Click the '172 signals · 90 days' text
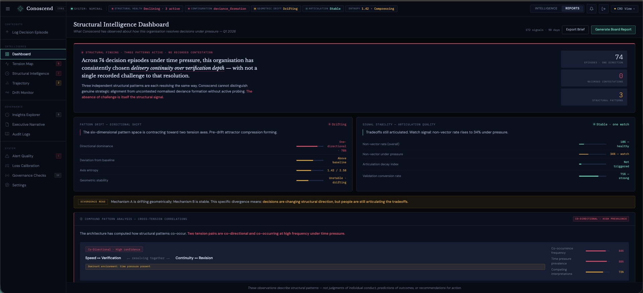The height and width of the screenshot is (293, 643). coord(542,30)
